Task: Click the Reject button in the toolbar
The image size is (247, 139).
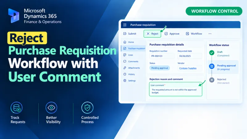Action: pyautogui.click(x=152, y=34)
